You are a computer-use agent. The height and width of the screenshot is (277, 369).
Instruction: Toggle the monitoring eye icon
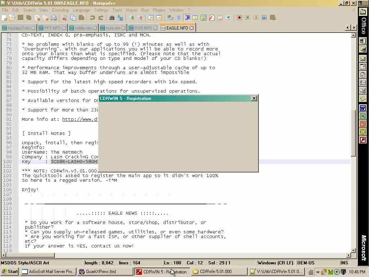click(228, 18)
